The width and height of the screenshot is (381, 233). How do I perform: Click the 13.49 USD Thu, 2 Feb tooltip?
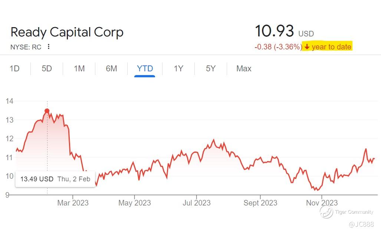coord(55,179)
